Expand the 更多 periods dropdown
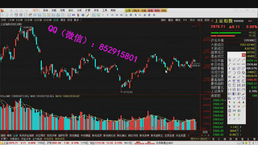This screenshot has width=258, height=145. 77,20
